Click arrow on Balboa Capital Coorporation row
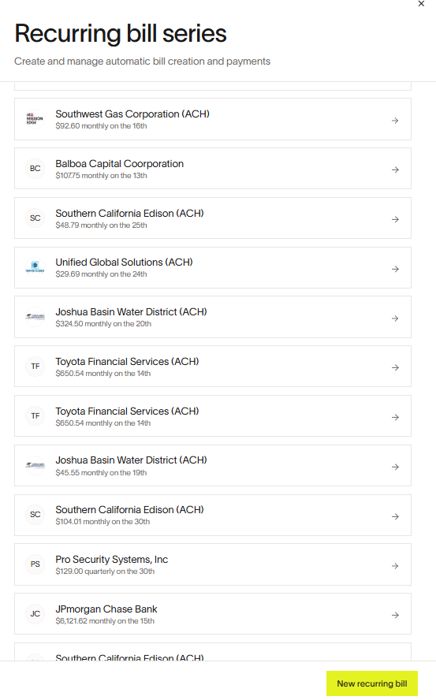The width and height of the screenshot is (436, 700). pos(395,169)
